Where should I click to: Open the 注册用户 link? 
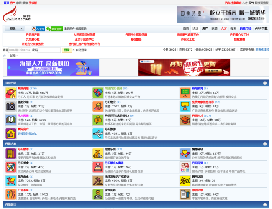[69, 28]
